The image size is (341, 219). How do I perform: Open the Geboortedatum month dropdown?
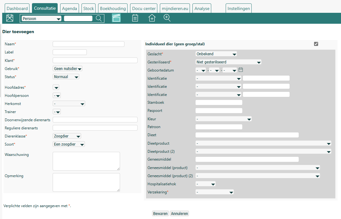(x=214, y=70)
